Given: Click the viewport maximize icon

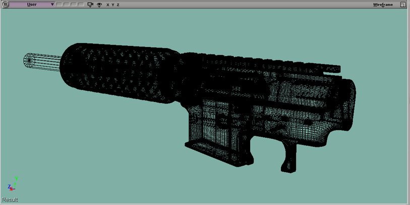Looking at the screenshot, I should click(402, 5).
